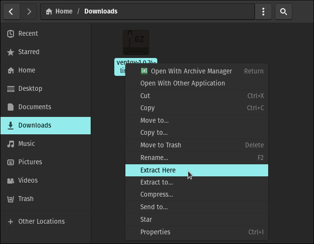Image resolution: width=314 pixels, height=244 pixels.
Task: Open the three-dot view options menu
Action: click(263, 11)
